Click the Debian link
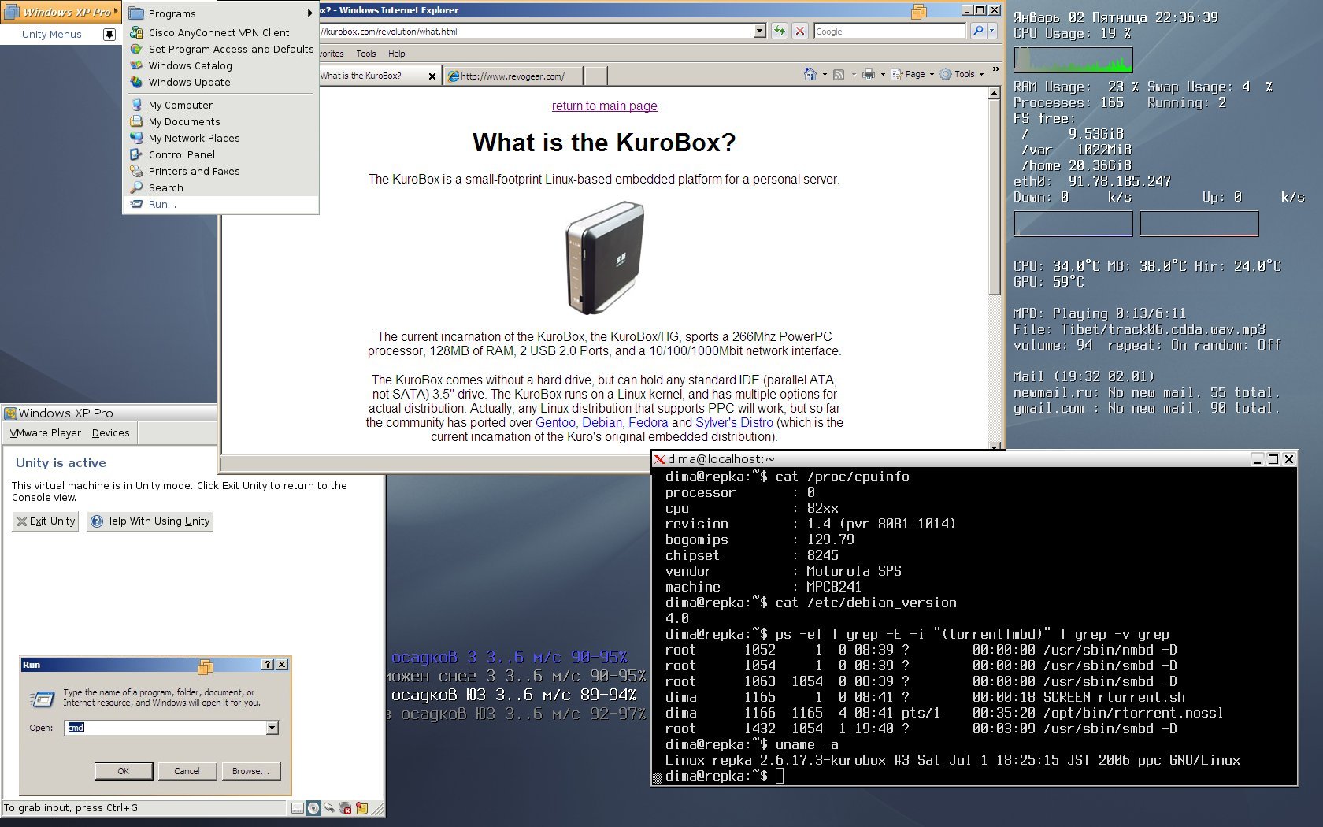The width and height of the screenshot is (1323, 827). [x=602, y=423]
